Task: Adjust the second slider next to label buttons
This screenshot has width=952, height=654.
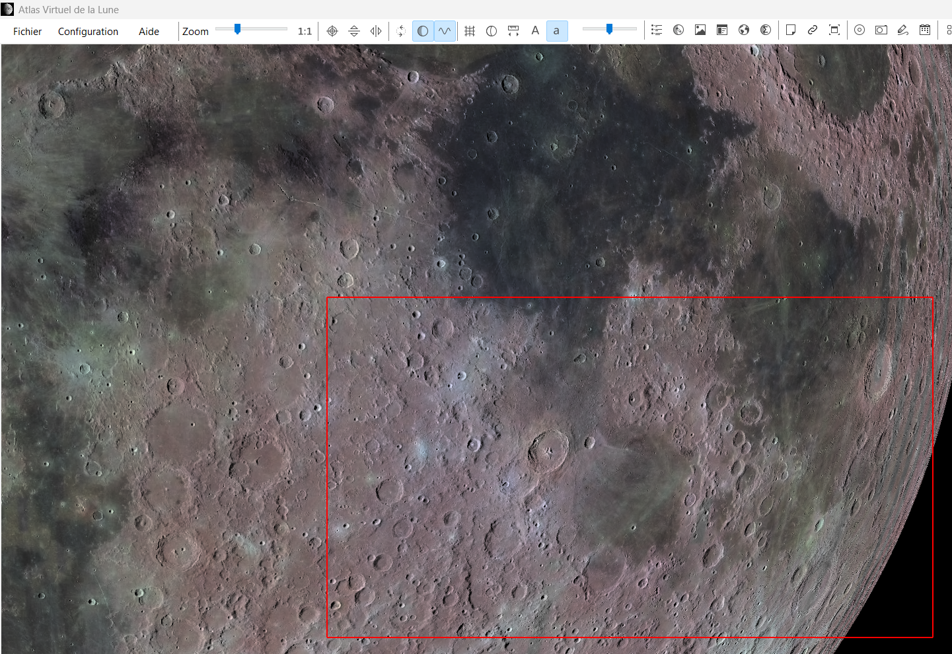Action: coord(610,29)
